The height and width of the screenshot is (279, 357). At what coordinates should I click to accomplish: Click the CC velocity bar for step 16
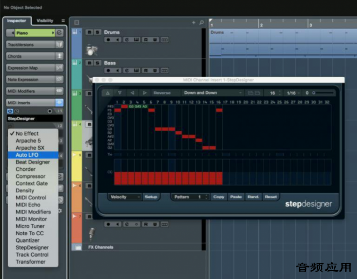219,178
